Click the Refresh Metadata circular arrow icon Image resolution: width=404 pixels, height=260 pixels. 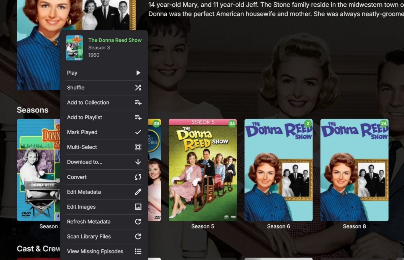pyautogui.click(x=138, y=221)
